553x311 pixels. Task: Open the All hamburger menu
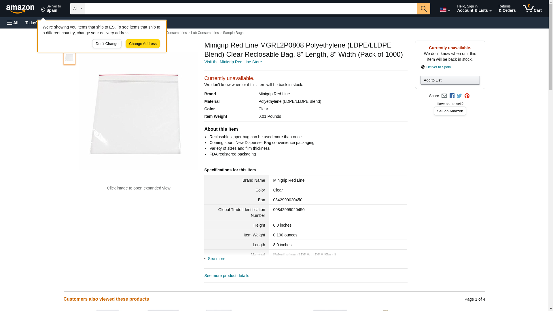(x=13, y=23)
